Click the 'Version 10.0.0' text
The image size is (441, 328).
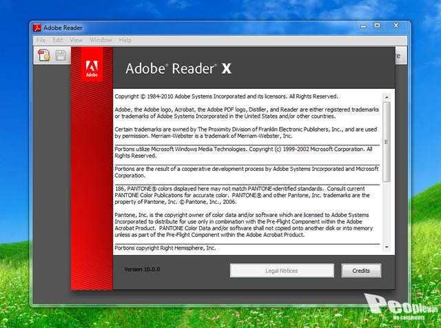click(142, 269)
